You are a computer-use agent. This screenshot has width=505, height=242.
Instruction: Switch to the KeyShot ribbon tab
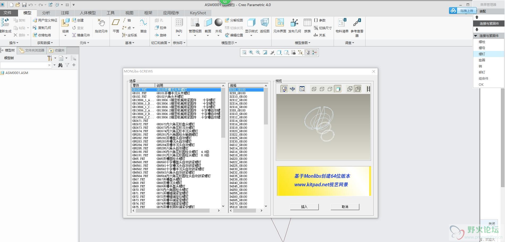(x=198, y=13)
